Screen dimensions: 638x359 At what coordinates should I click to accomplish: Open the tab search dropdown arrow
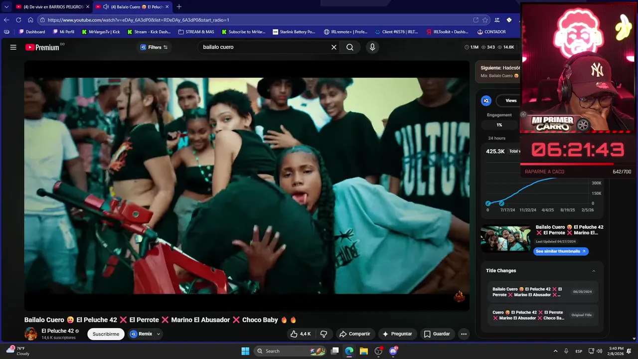pos(6,7)
